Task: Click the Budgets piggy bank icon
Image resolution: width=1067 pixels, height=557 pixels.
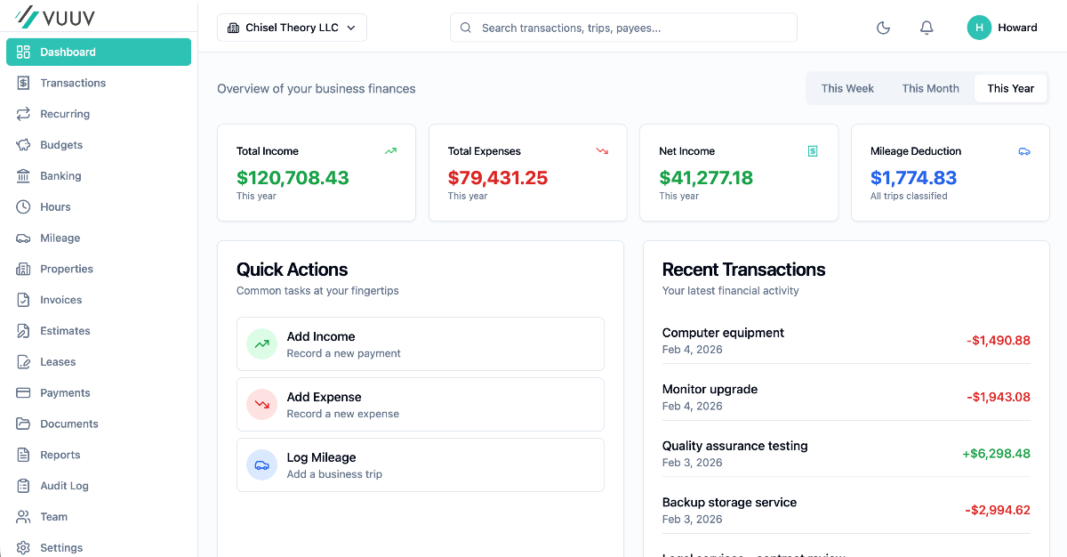Action: tap(23, 145)
